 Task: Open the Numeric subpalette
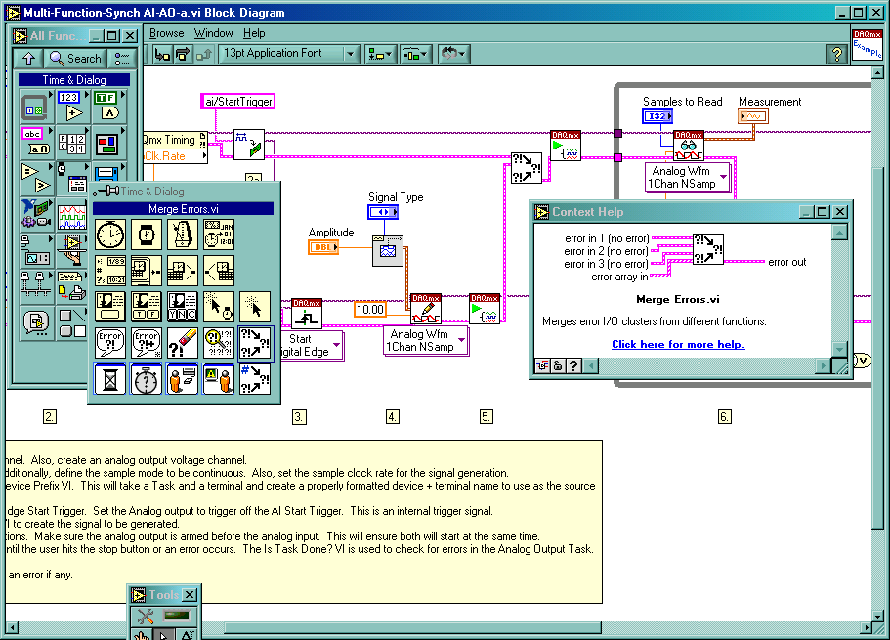click(x=71, y=107)
